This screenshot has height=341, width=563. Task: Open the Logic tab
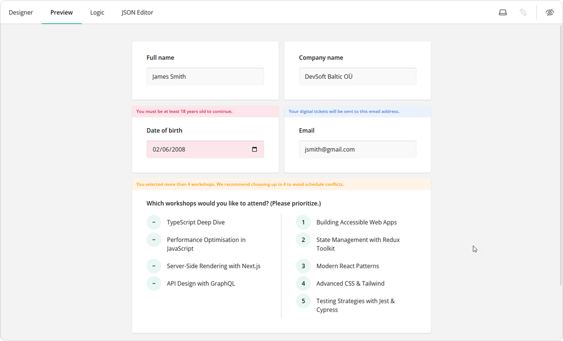pyautogui.click(x=97, y=12)
